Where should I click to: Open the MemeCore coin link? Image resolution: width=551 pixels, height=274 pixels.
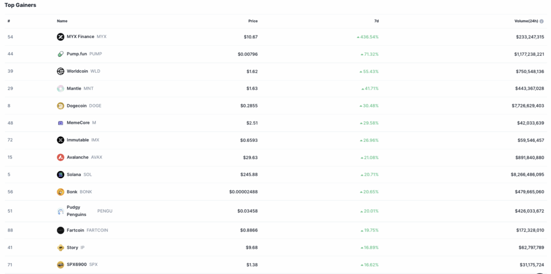click(79, 123)
